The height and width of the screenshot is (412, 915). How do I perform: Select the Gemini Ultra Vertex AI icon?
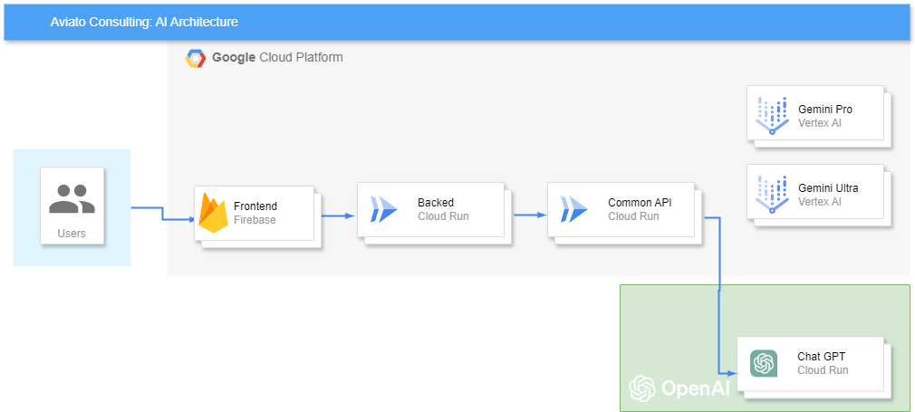tap(772, 195)
